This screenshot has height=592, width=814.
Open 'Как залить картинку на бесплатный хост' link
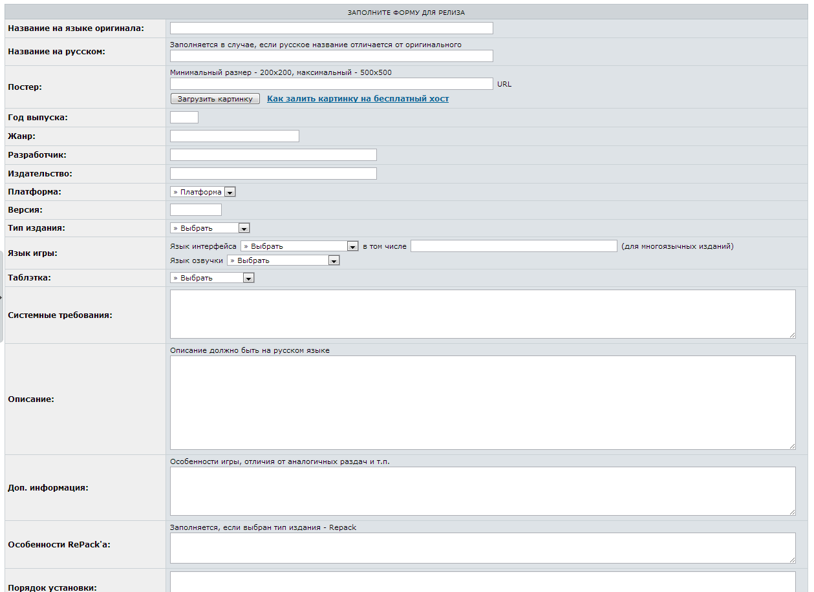tap(358, 99)
